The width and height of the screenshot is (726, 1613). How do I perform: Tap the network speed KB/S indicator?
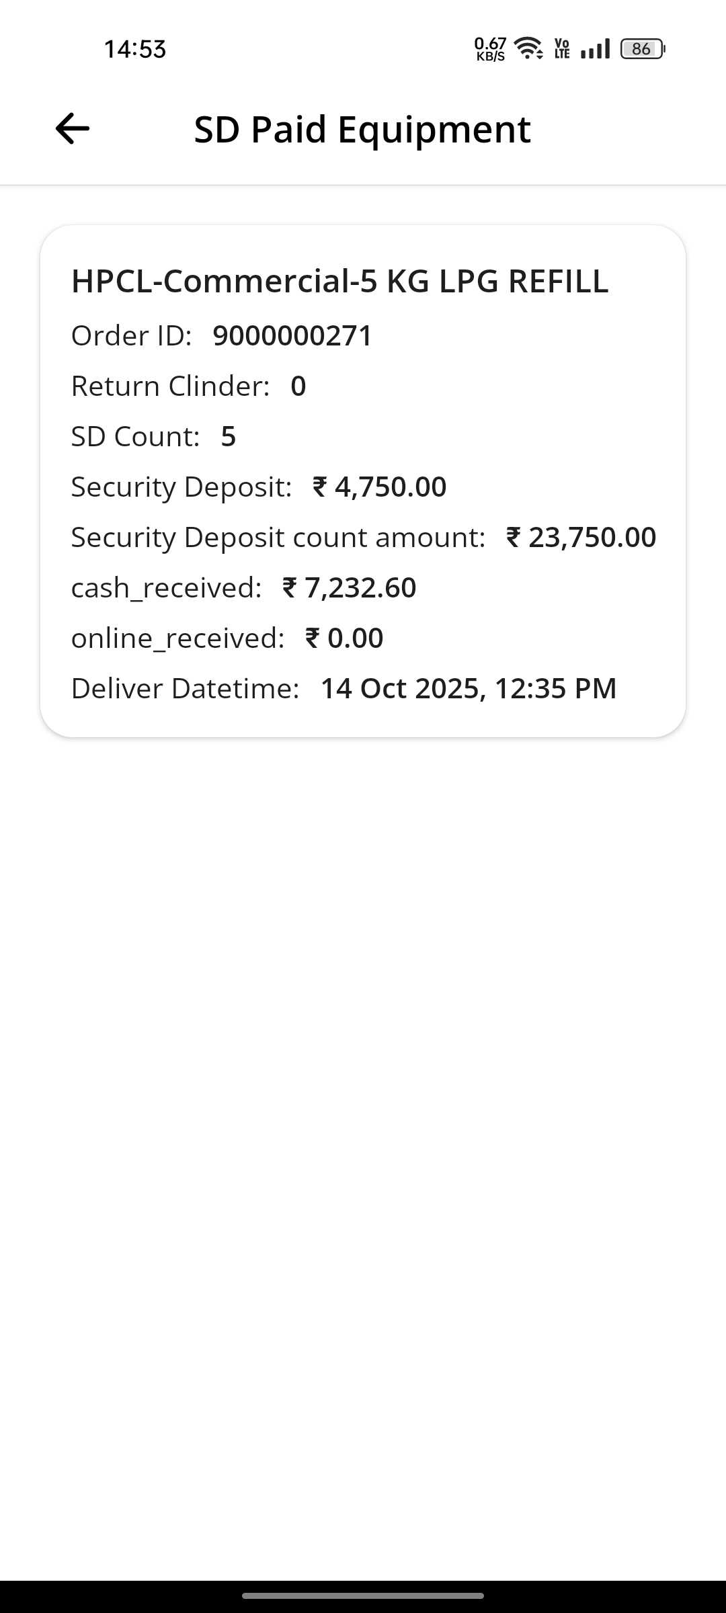point(490,49)
